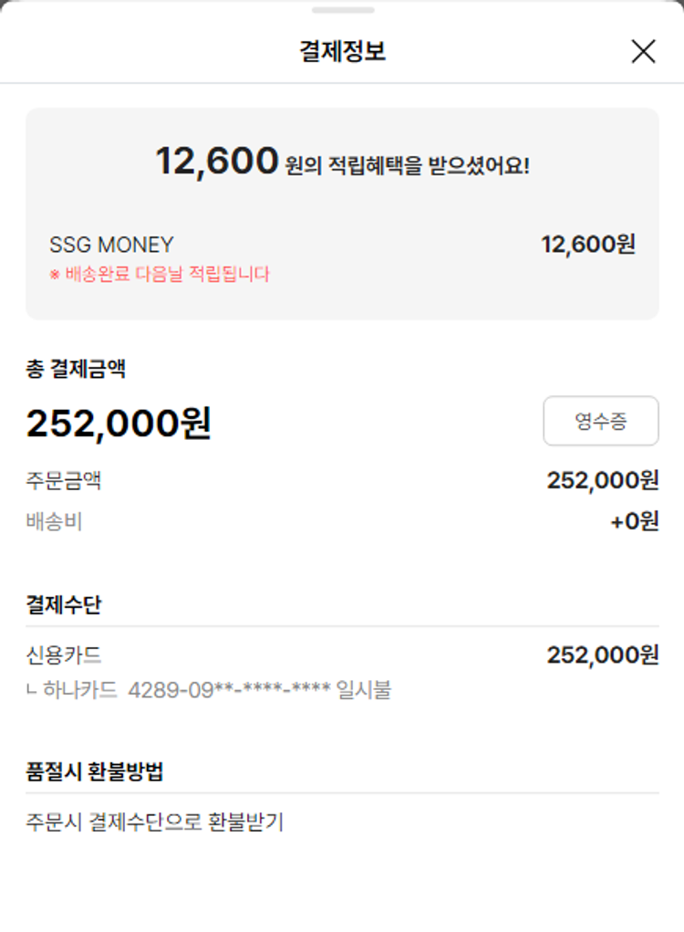Image resolution: width=684 pixels, height=932 pixels.
Task: Click the 결제수단 section heading
Action: click(x=64, y=604)
